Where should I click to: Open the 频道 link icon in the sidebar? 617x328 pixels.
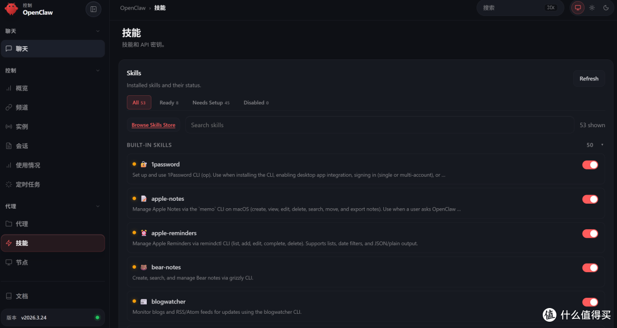[9, 107]
